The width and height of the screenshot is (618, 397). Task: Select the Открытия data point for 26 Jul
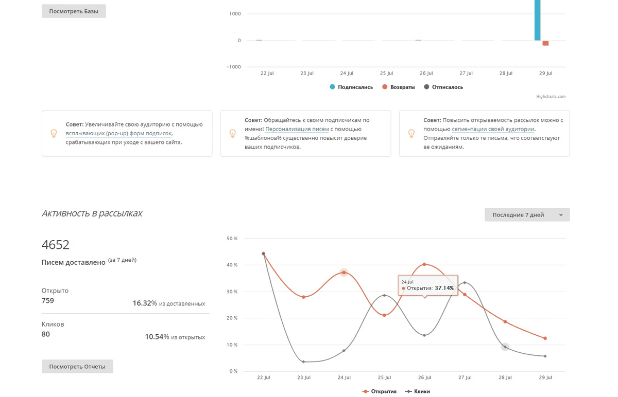click(x=424, y=264)
